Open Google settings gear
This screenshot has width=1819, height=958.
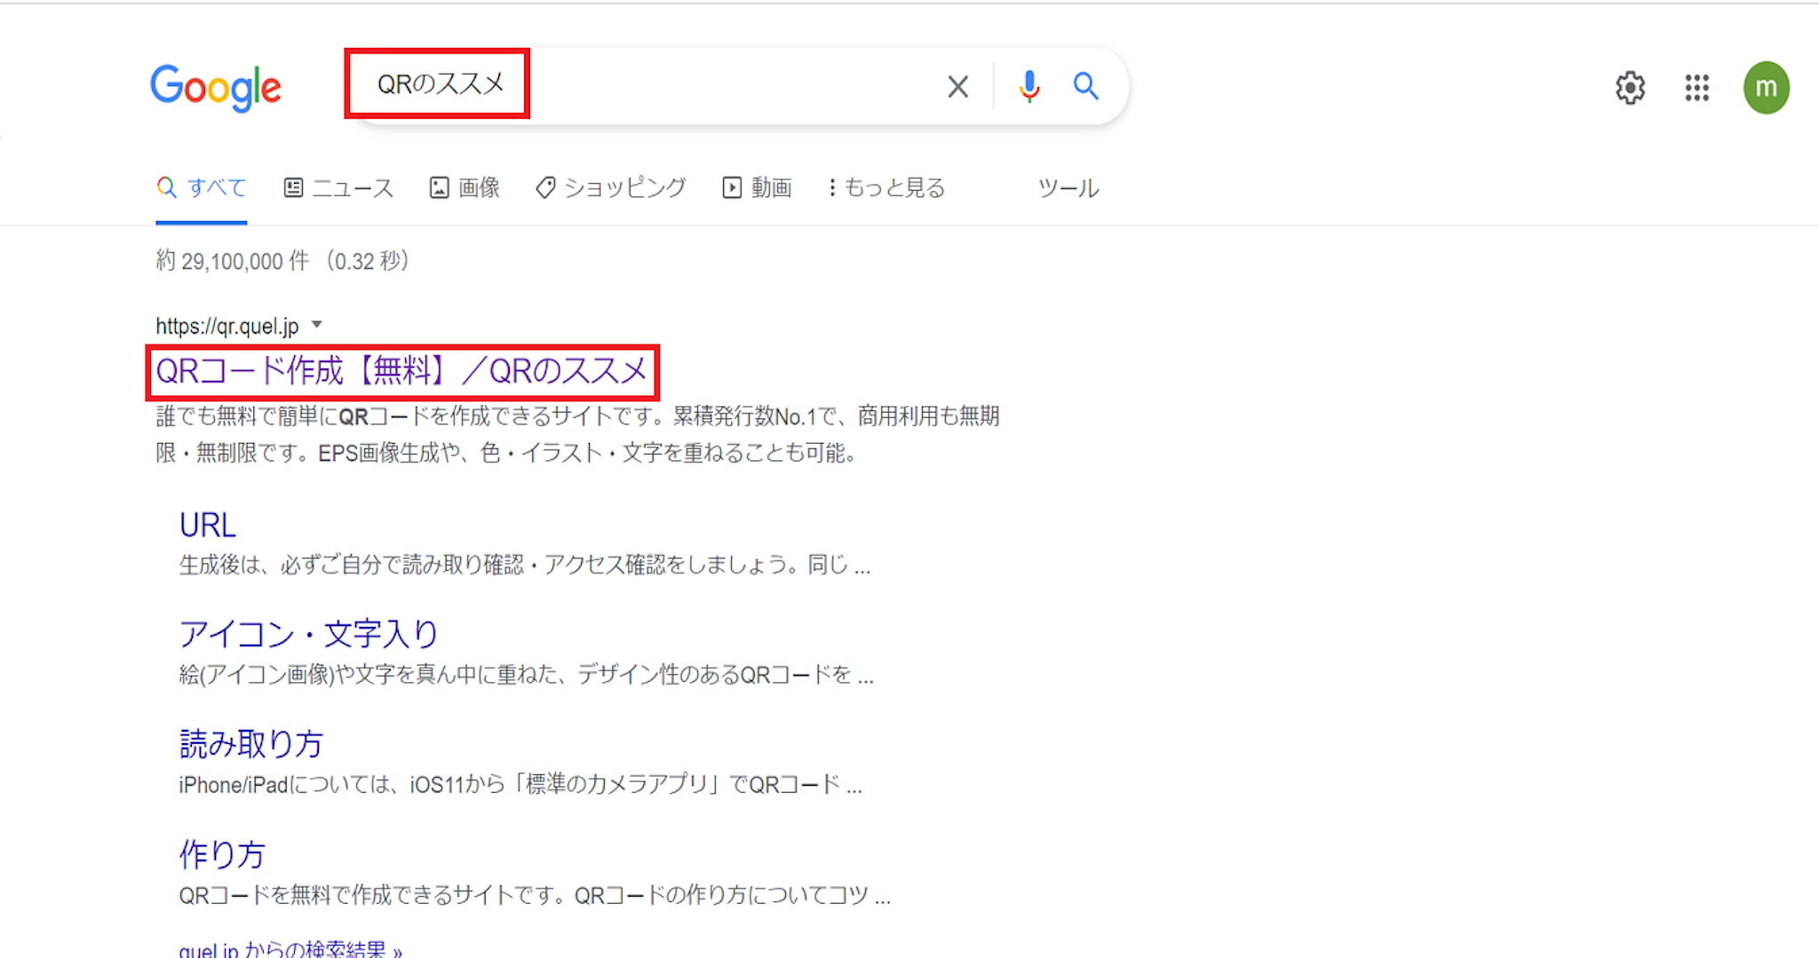(x=1630, y=88)
